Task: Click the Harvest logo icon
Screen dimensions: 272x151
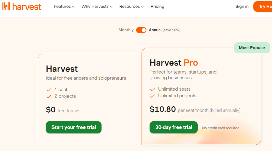Action: coord(6,6)
